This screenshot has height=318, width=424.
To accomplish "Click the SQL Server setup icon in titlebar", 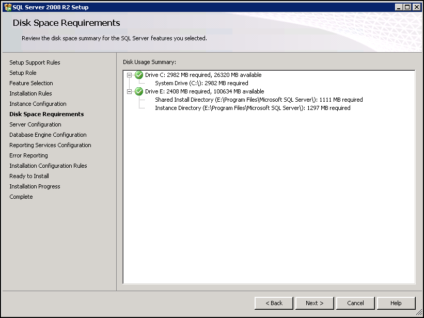I will click(x=6, y=7).
